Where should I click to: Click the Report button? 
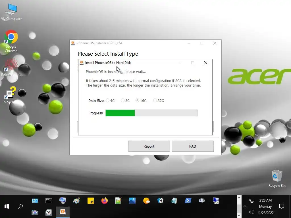(149, 146)
